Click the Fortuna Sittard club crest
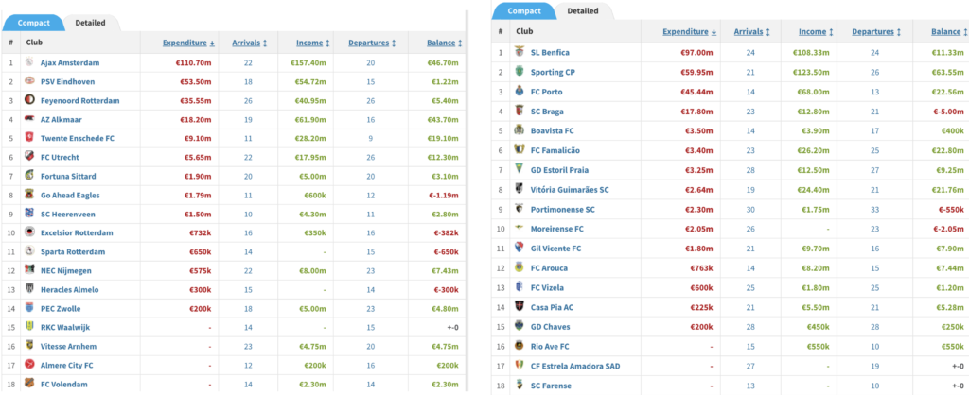The width and height of the screenshot is (969, 395). click(x=29, y=176)
